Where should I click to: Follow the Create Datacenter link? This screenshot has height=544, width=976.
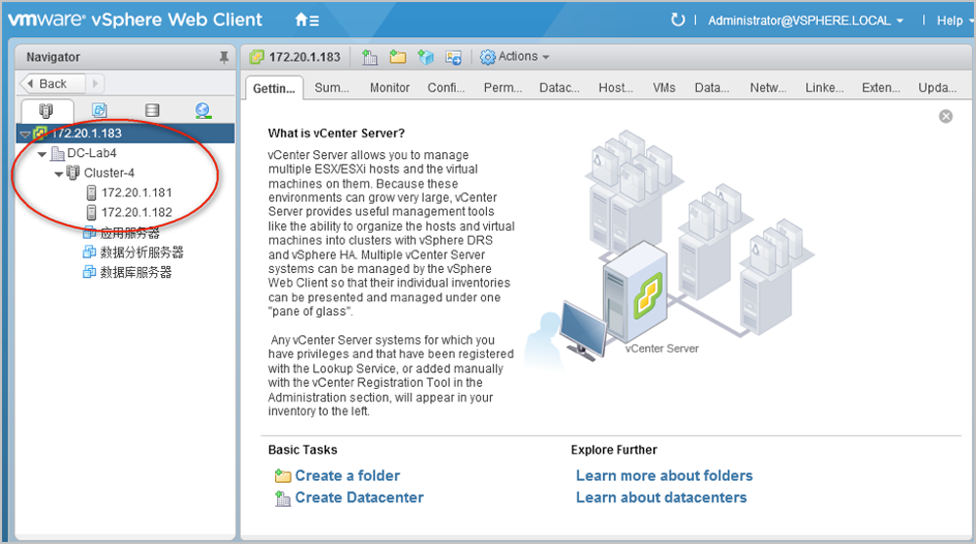(359, 497)
